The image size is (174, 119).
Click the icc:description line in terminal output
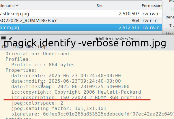(76, 97)
